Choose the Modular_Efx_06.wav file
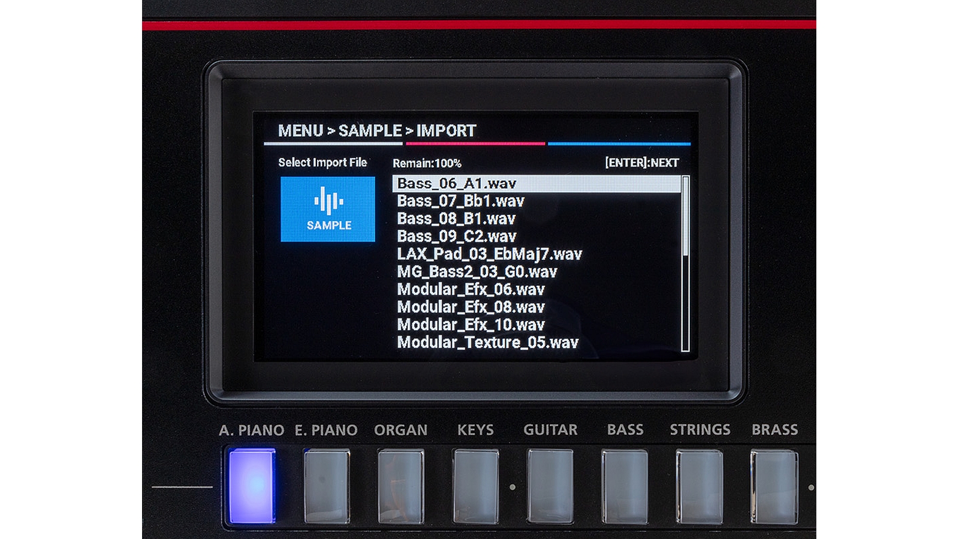 click(x=471, y=290)
